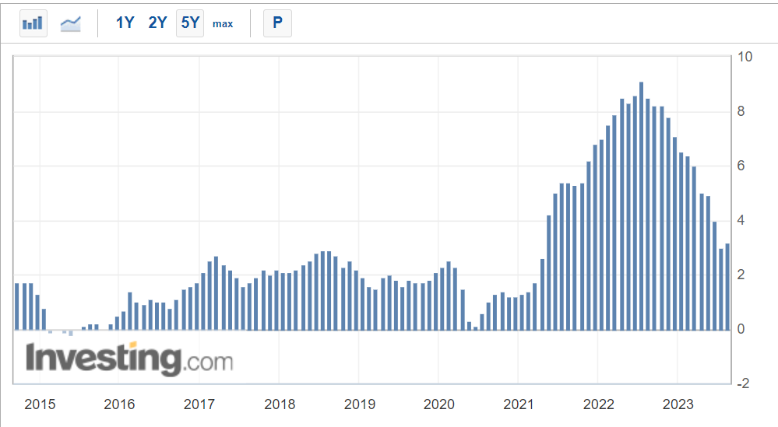
Task: Select the 5Y time range
Action: click(x=190, y=23)
